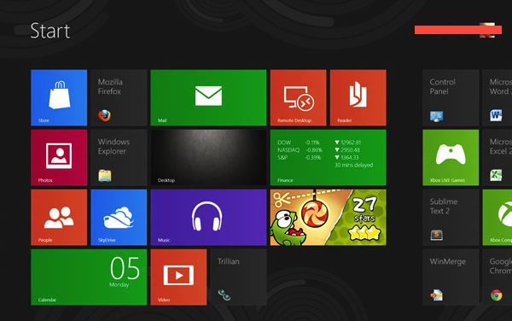
Task: Launch the WinMerge tile
Action: [451, 277]
